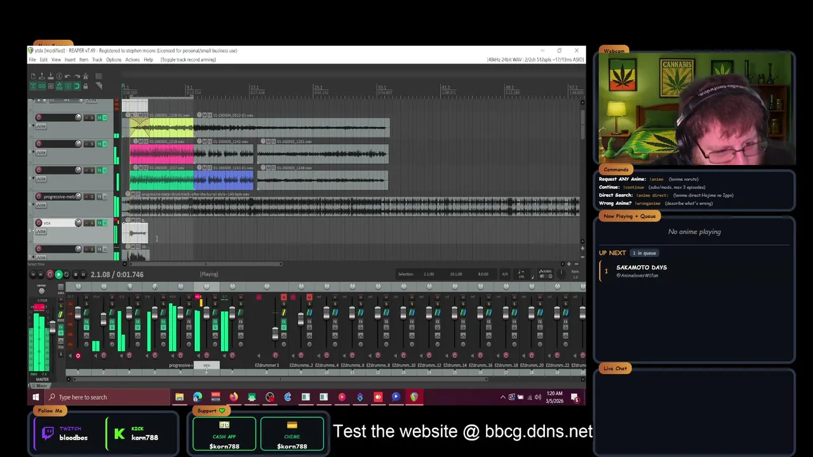
Task: Open Project Settings from the toolbar
Action: (x=59, y=76)
